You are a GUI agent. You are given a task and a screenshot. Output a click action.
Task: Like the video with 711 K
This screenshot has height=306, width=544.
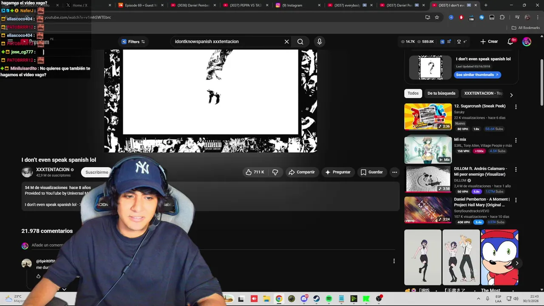tap(255, 172)
